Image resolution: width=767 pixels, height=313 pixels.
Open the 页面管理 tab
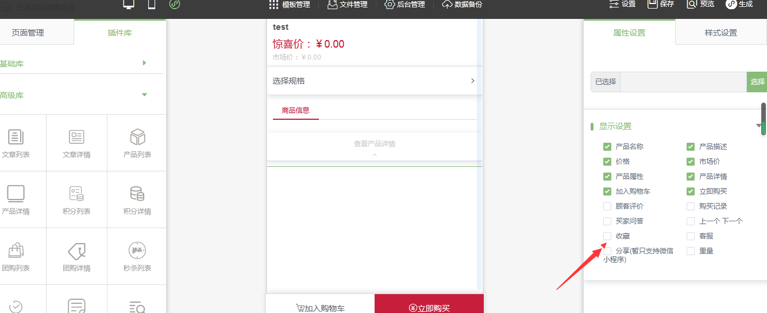[28, 33]
